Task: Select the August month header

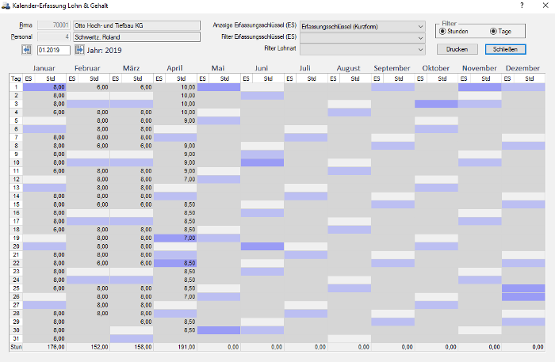Action: coord(349,68)
